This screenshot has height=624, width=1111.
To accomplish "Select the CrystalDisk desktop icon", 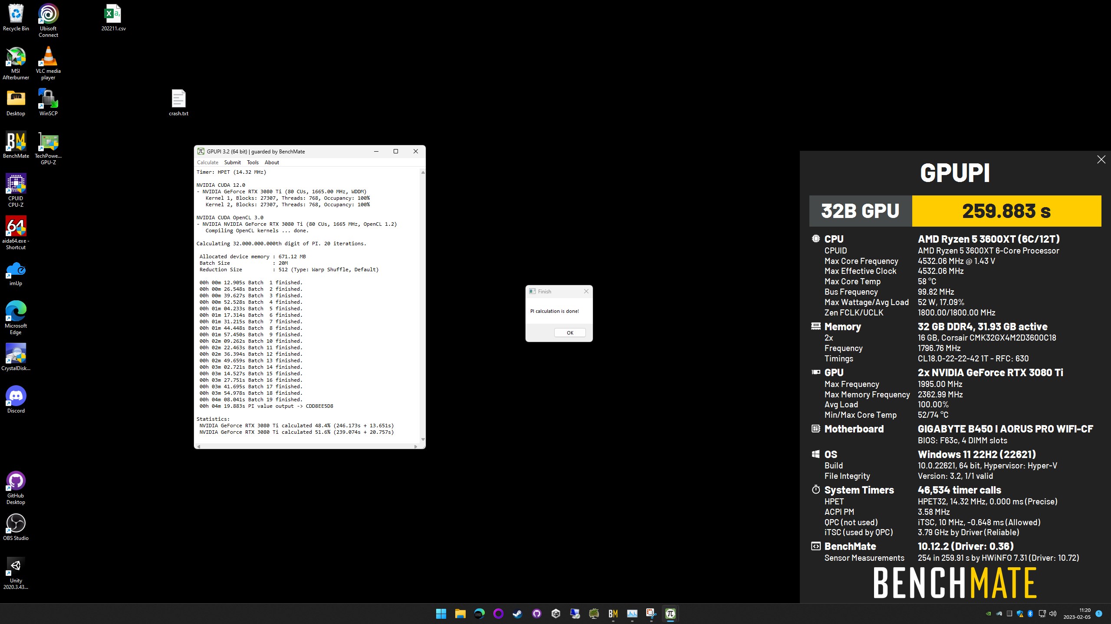I will pyautogui.click(x=16, y=357).
